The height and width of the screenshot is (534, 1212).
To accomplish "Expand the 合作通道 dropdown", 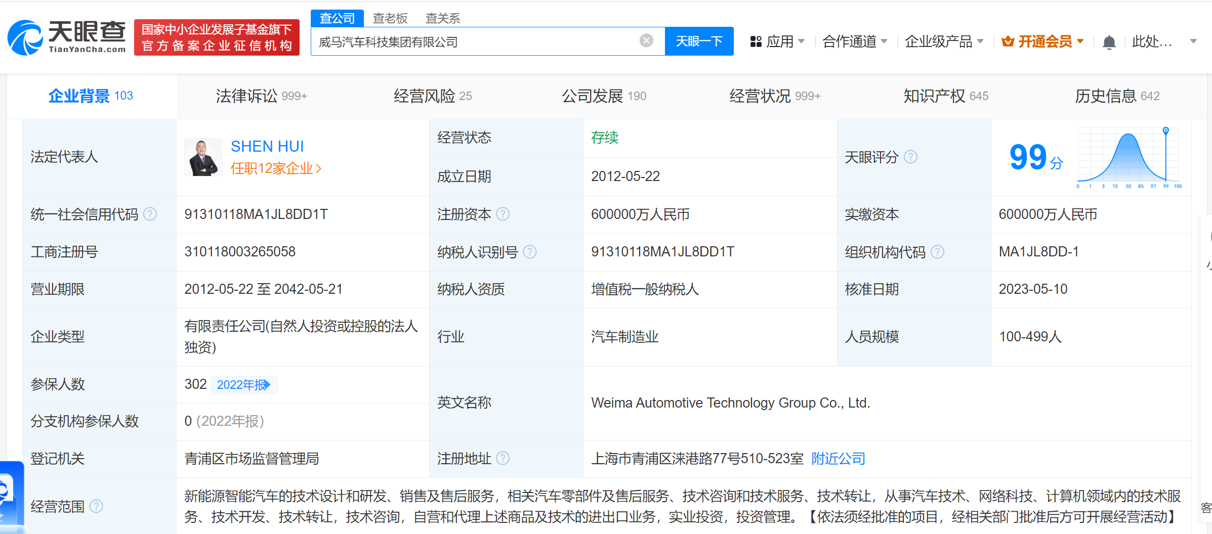I will (x=854, y=41).
